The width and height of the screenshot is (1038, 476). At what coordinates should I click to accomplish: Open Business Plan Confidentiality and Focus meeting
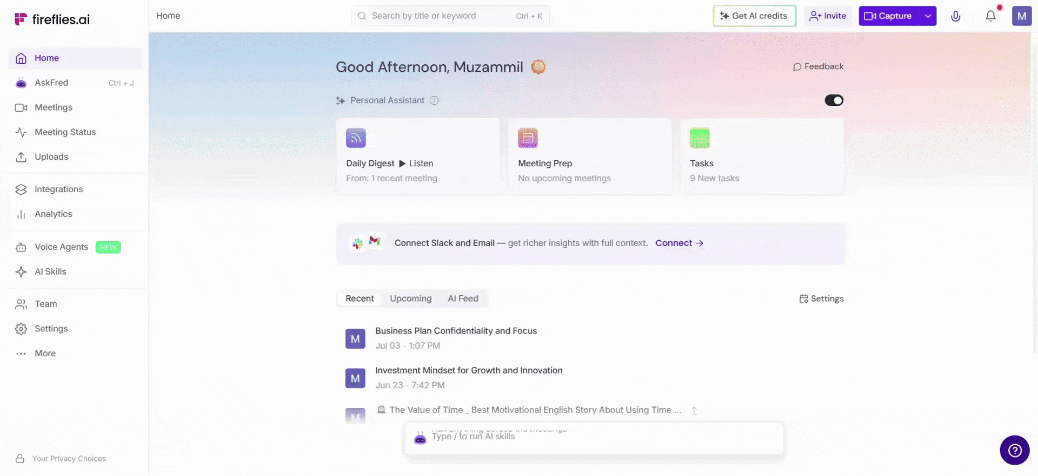[x=456, y=331]
